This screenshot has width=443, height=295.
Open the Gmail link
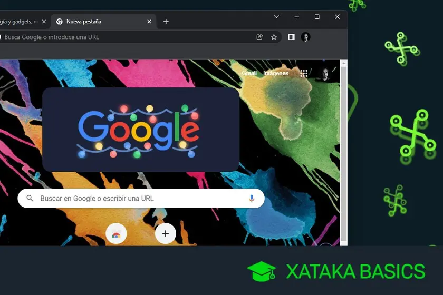click(249, 73)
